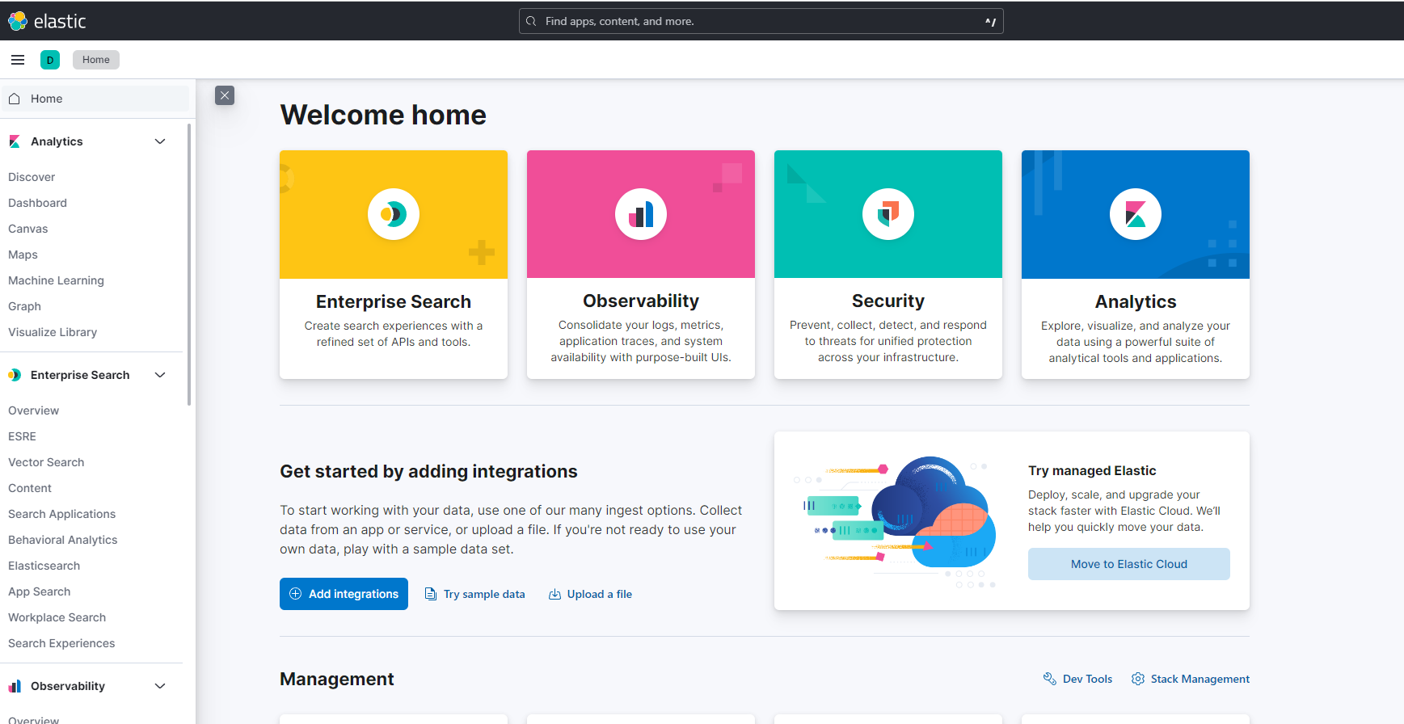This screenshot has height=724, width=1404.
Task: Click the Add integrations button
Action: [x=344, y=594]
